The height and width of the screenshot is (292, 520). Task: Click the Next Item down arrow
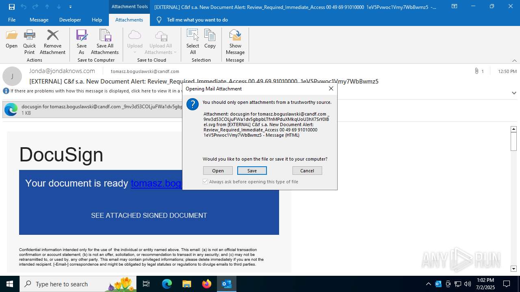pos(59,6)
